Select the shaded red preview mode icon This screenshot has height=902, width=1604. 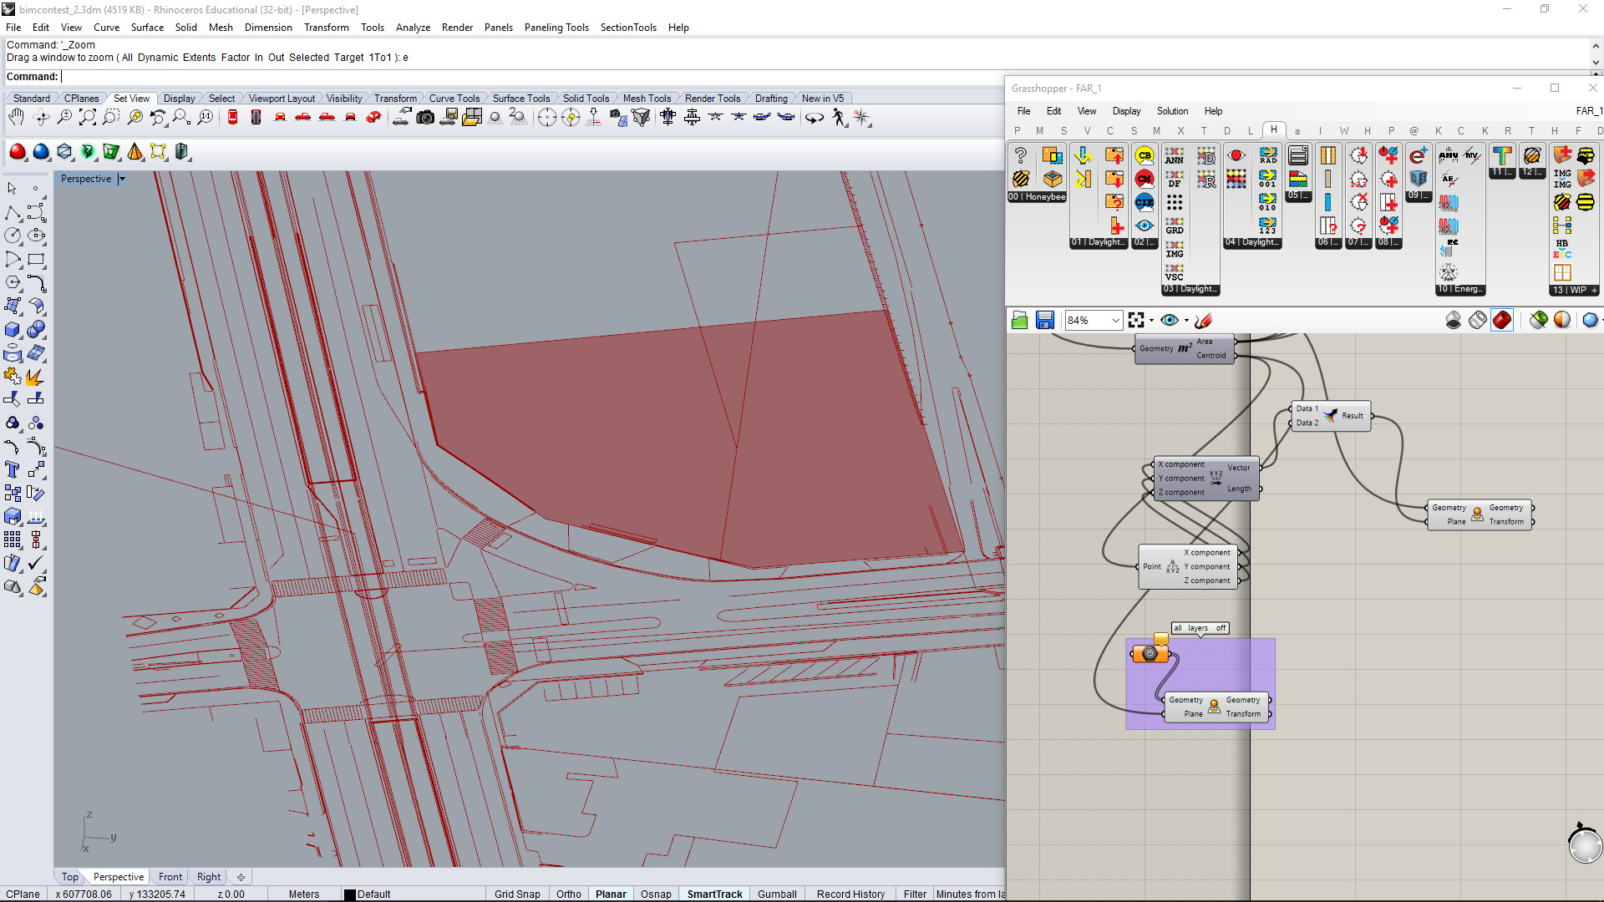coord(1501,321)
